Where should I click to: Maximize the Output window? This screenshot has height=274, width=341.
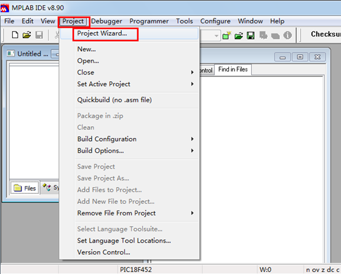[300, 57]
